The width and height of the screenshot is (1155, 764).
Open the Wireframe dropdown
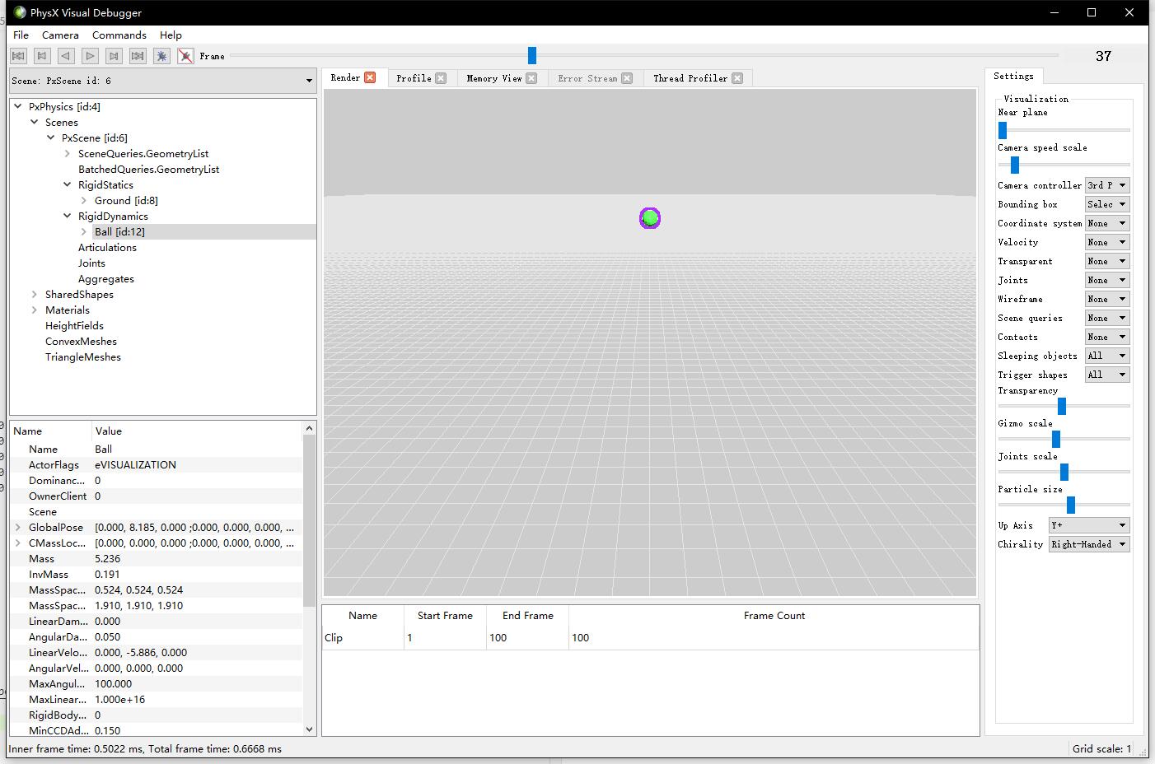pyautogui.click(x=1106, y=299)
